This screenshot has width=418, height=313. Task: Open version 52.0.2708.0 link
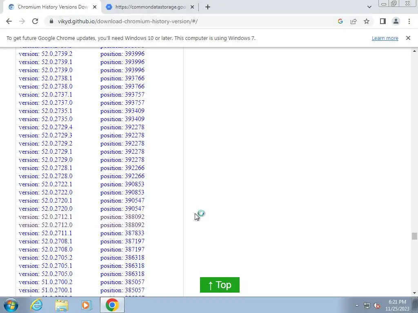point(46,249)
